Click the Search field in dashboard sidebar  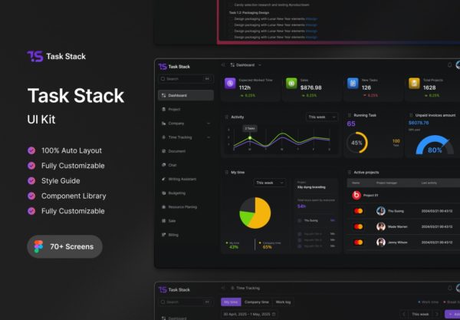click(186, 79)
